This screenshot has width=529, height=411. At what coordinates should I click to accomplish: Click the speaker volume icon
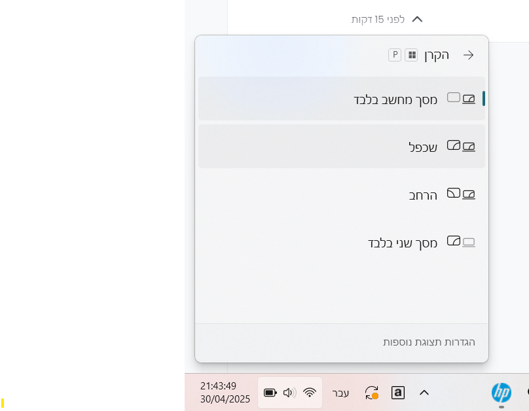click(289, 393)
